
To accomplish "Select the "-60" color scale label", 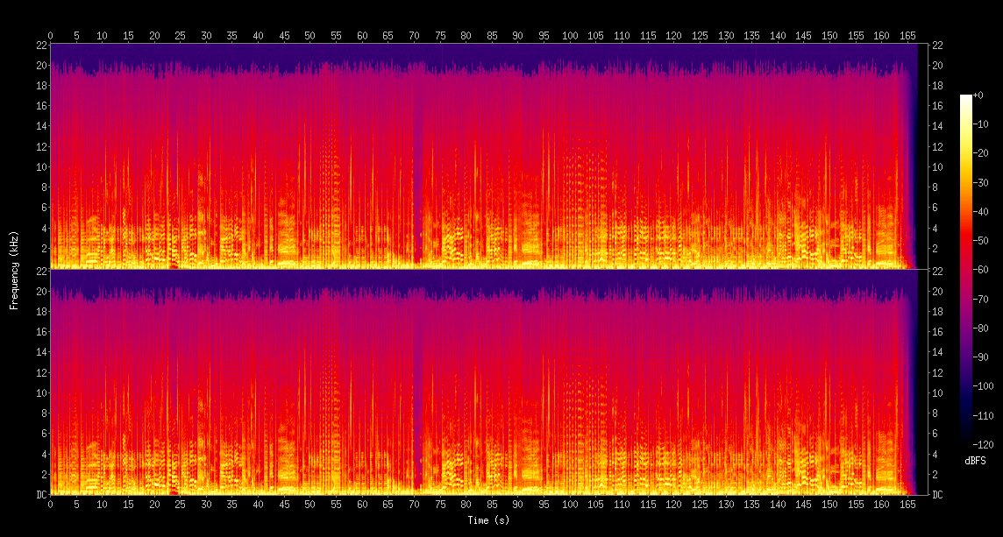I will (980, 270).
